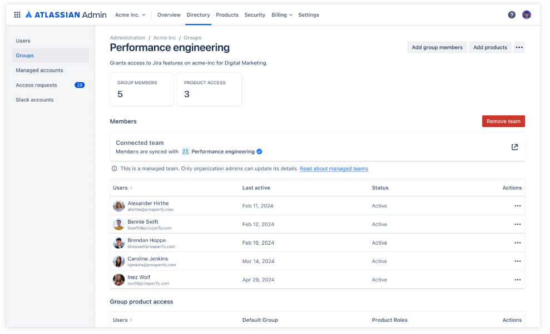Open connected team in new window icon

pos(514,147)
